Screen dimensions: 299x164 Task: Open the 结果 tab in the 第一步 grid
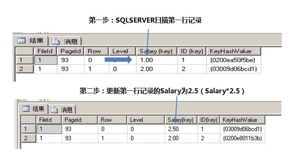coord(31,41)
